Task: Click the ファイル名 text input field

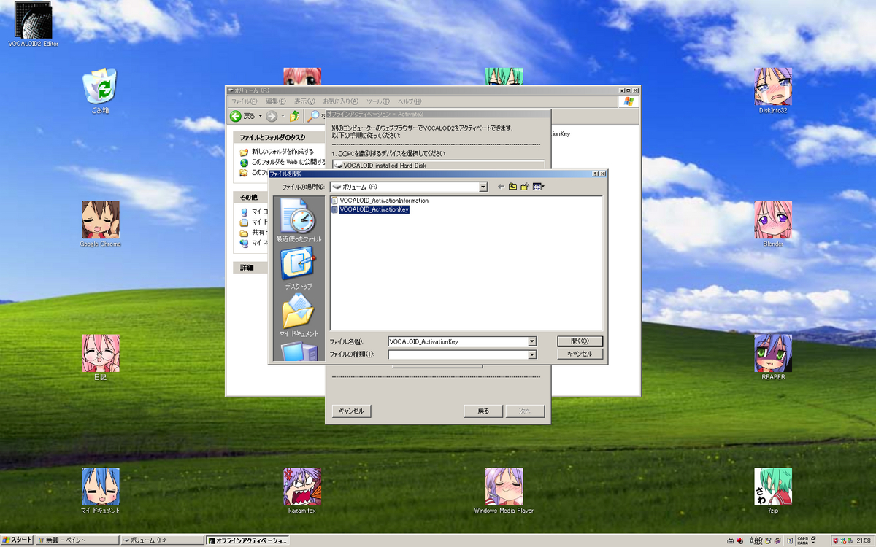Action: 458,341
